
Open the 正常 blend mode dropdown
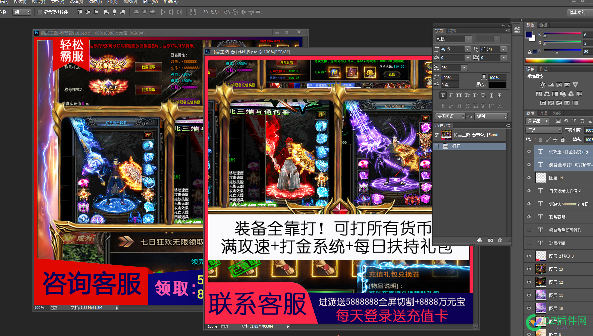click(543, 130)
